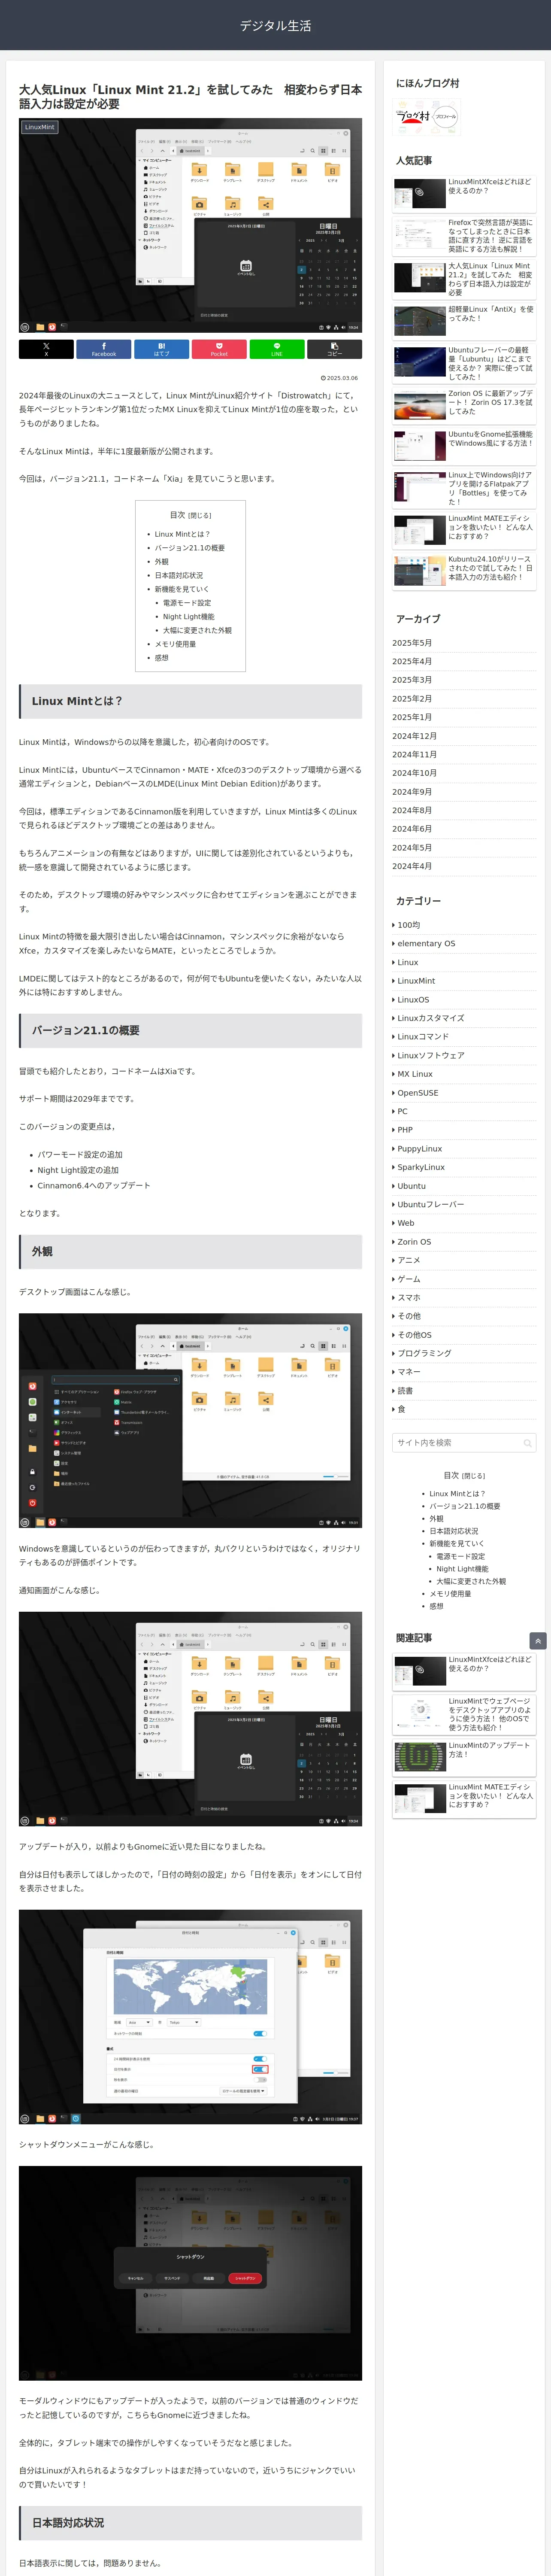The width and height of the screenshot is (551, 2576).
Task: Jump to '日本語対応状況' in the main contents
Action: pos(178,576)
